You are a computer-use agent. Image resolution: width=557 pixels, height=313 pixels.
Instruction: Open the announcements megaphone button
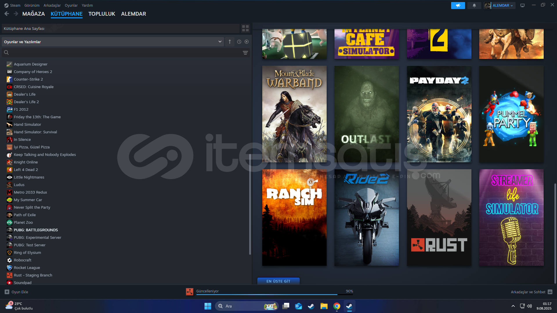coord(458,6)
